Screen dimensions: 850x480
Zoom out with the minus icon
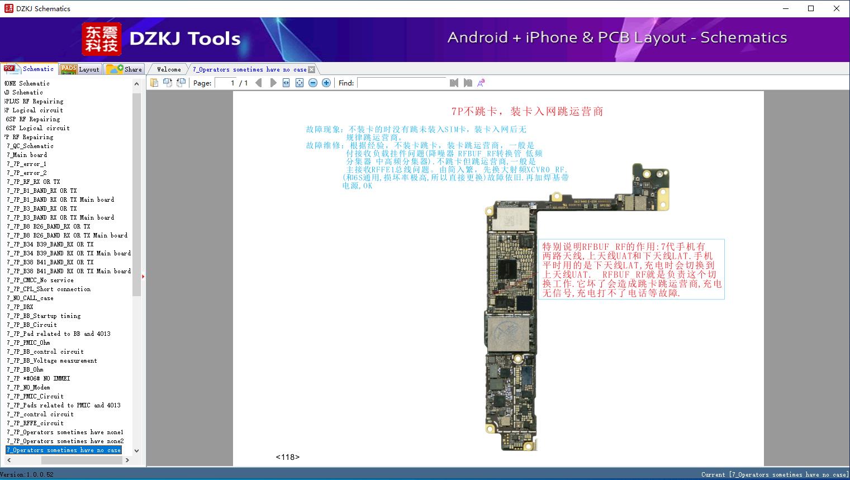313,83
